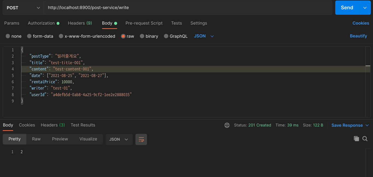Copy the response using the copy icon
Image resolution: width=373 pixels, height=177 pixels.
click(356, 139)
